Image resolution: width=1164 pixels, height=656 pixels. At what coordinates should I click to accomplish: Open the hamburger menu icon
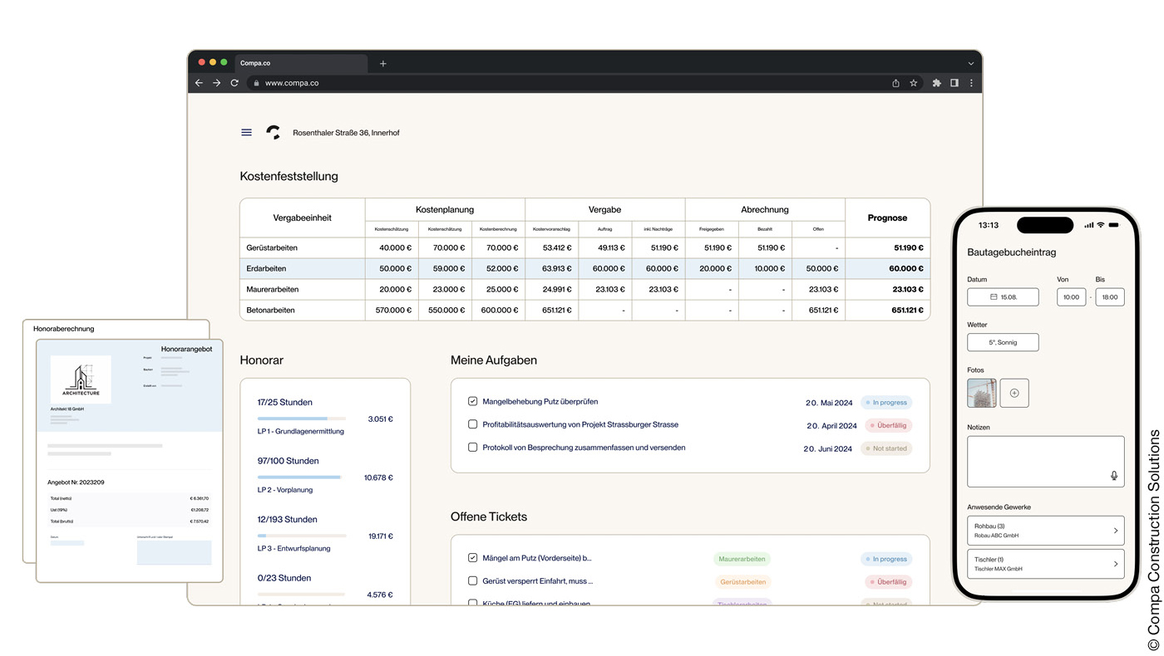click(246, 132)
